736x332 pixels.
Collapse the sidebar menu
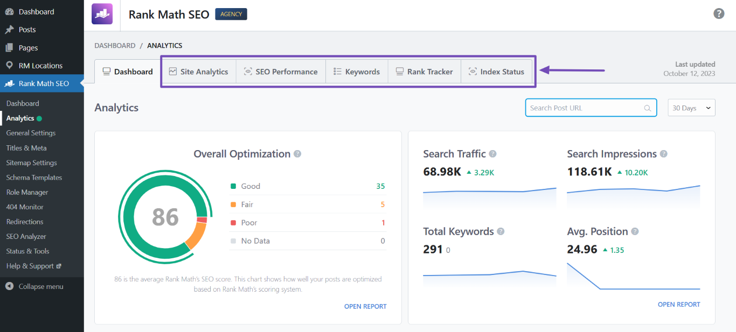coord(42,286)
